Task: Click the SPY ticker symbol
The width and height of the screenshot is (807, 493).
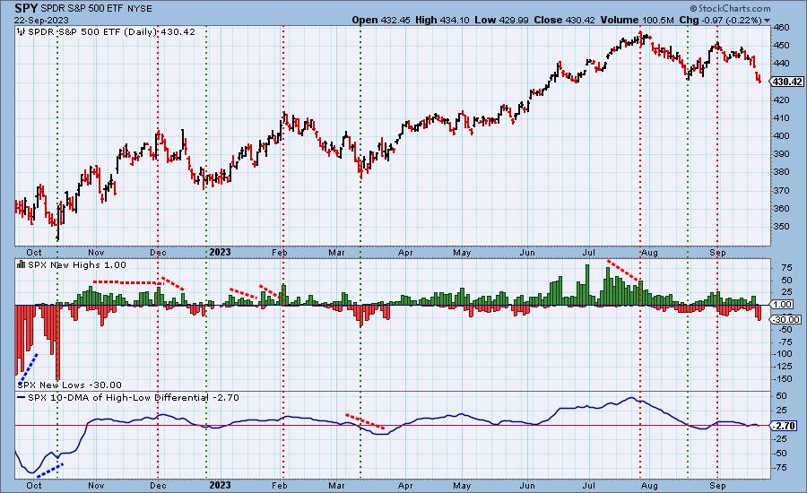Action: click(x=26, y=9)
